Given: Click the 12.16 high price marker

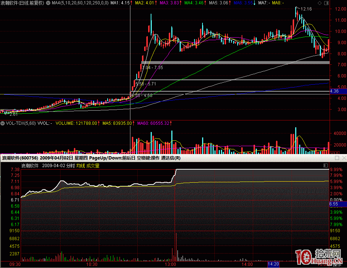Looking at the screenshot, I should [306, 9].
